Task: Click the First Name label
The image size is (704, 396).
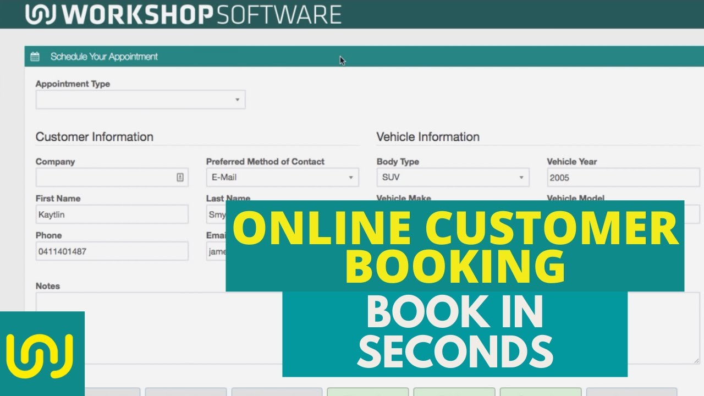Action: click(x=58, y=199)
